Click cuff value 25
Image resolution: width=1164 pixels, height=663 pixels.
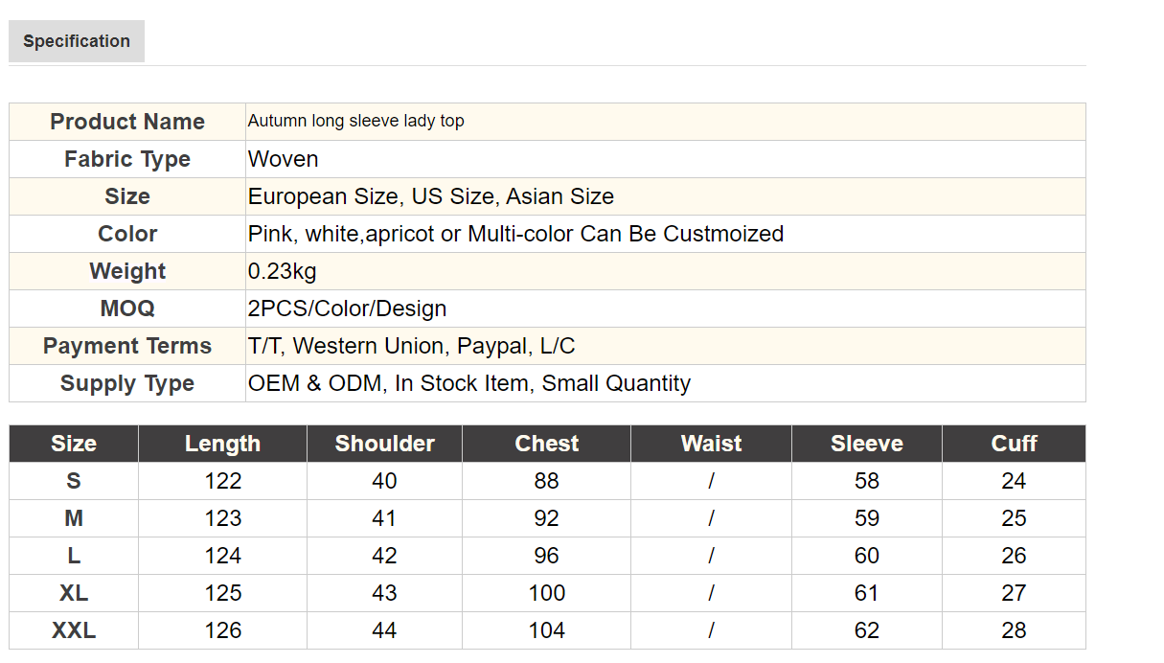click(1014, 518)
